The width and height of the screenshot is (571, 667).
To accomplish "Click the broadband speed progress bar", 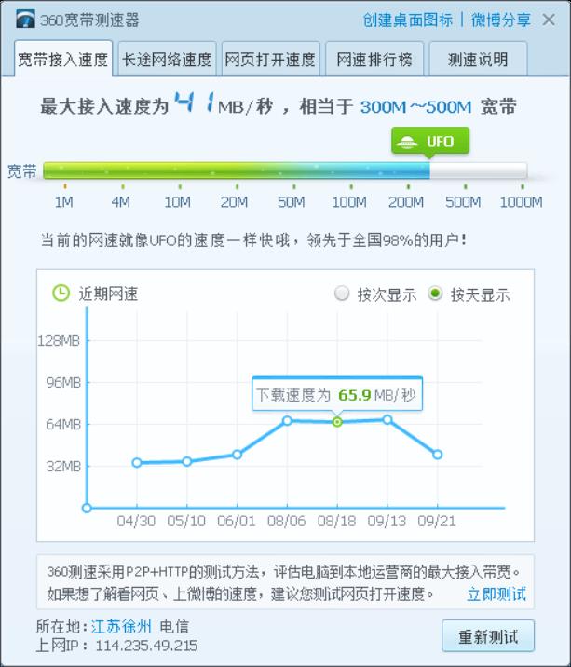I will click(x=285, y=170).
